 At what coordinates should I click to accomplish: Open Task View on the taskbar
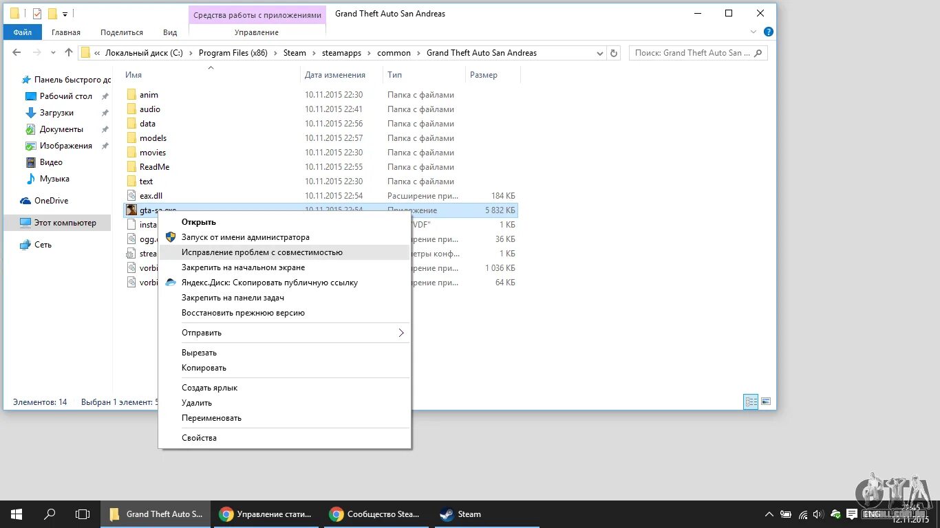[x=83, y=514]
